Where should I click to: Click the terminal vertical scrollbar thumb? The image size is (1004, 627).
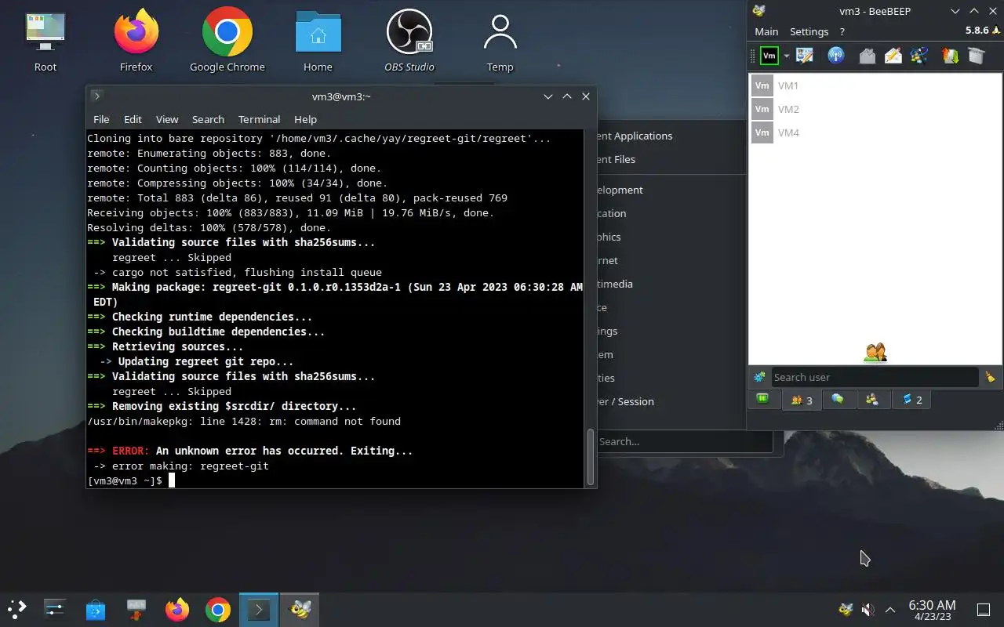point(591,457)
